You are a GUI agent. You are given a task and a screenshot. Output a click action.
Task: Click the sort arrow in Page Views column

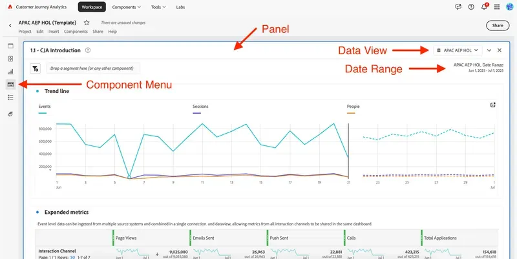[157, 254]
